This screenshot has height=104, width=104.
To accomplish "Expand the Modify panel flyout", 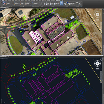I will pyautogui.click(x=53, y=6).
